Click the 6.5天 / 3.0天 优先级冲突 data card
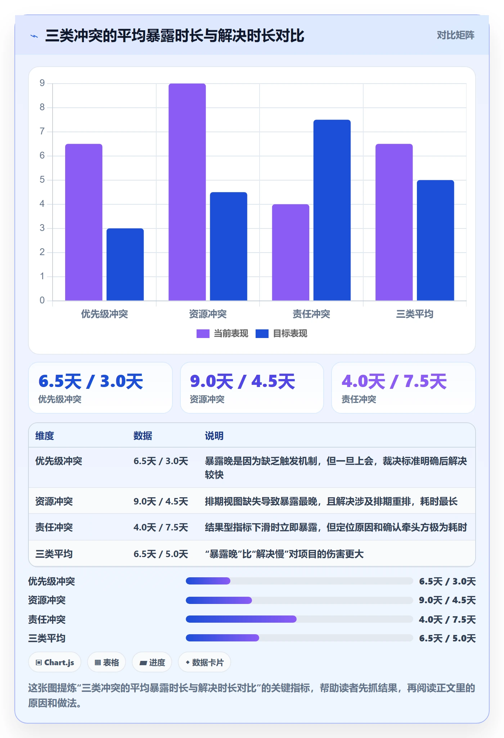This screenshot has height=738, width=504. coord(100,388)
